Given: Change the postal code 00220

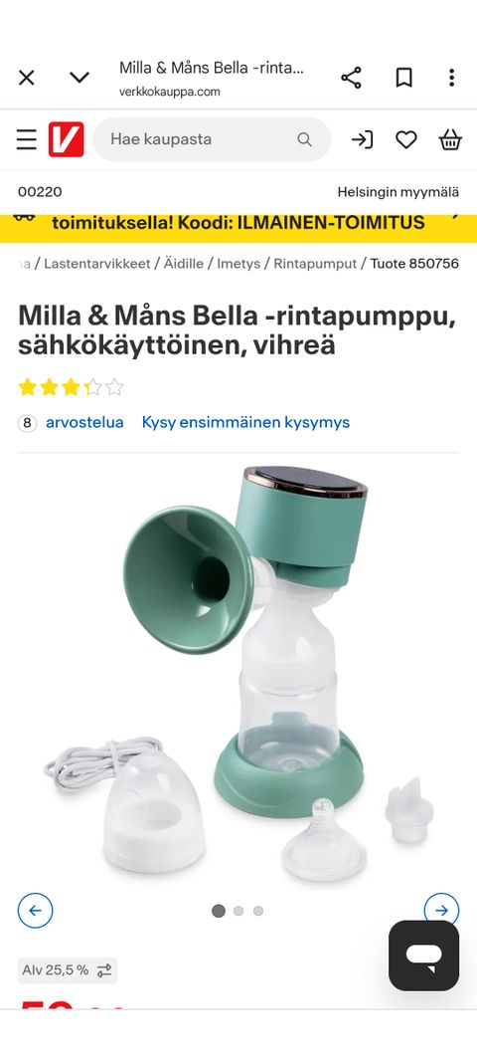Looking at the screenshot, I should pyautogui.click(x=40, y=192).
